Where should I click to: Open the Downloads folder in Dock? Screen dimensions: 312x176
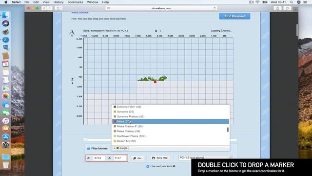(x=5, y=157)
